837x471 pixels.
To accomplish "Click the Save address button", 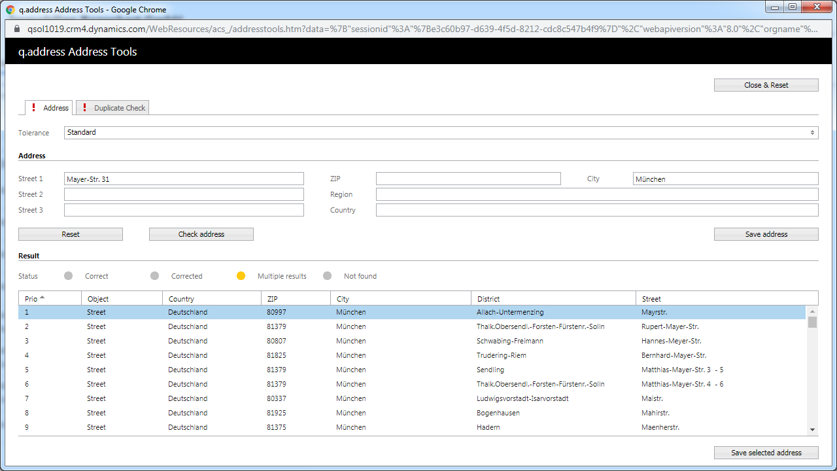I will tap(766, 234).
